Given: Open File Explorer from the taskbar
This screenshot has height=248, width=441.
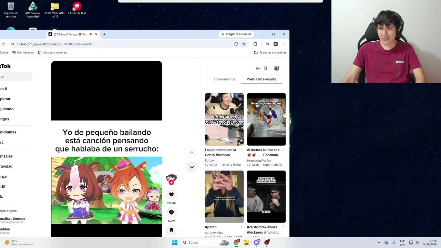Looking at the screenshot, I should (246, 242).
